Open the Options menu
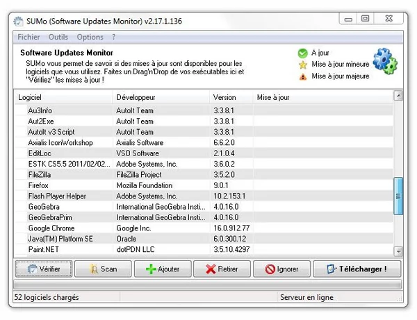Image resolution: width=417 pixels, height=320 pixels. pyautogui.click(x=90, y=37)
